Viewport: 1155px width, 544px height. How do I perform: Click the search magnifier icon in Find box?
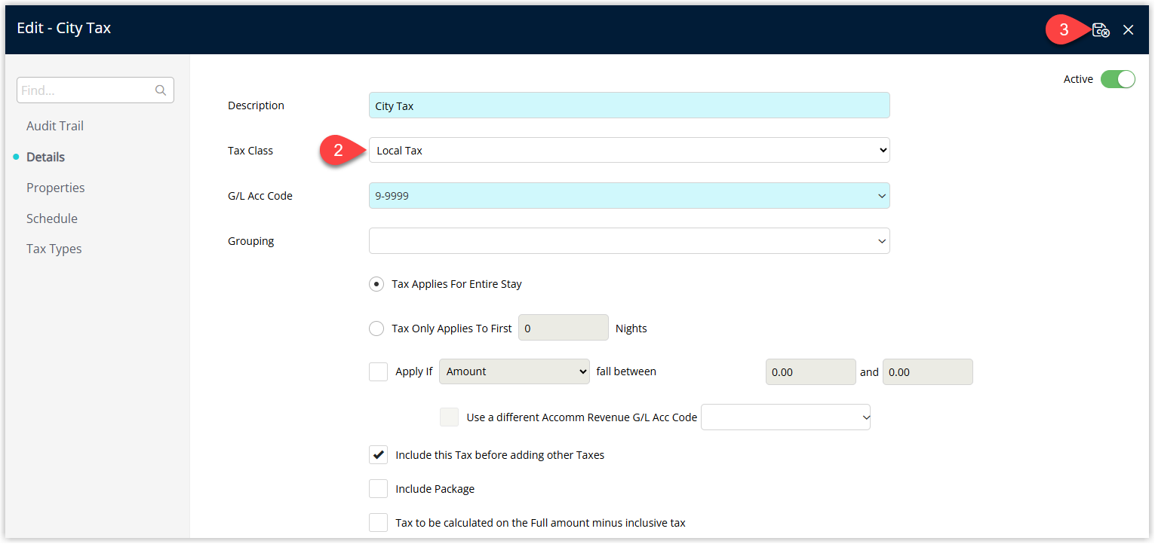tap(161, 90)
